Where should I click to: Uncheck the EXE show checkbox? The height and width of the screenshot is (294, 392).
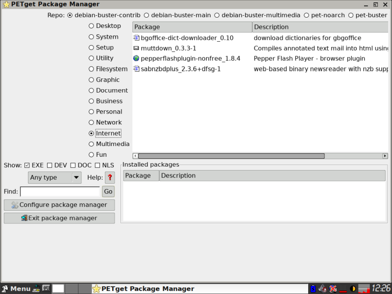pyautogui.click(x=27, y=165)
